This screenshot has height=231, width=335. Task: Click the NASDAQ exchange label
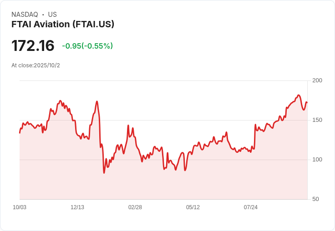point(25,15)
